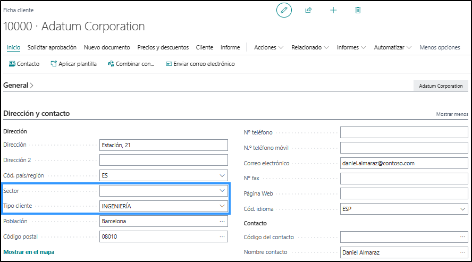
Task: Click the Nombre contacto field Daniel Almaraz
Action: tap(404, 252)
